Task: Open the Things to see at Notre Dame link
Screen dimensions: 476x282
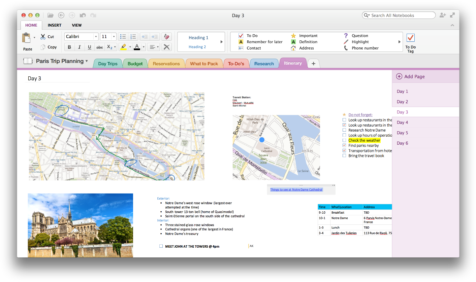Action: coord(296,189)
